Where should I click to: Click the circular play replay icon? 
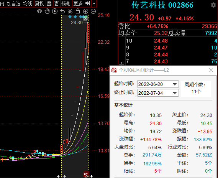55,11
